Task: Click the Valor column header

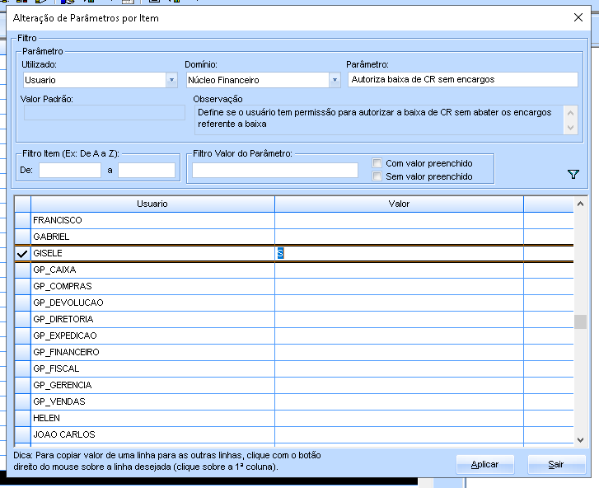Action: click(399, 204)
